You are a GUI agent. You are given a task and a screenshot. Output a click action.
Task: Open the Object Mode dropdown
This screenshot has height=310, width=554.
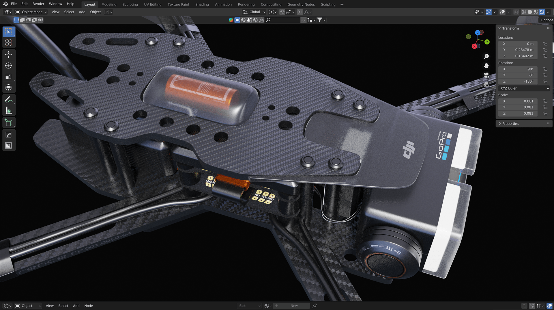31,12
